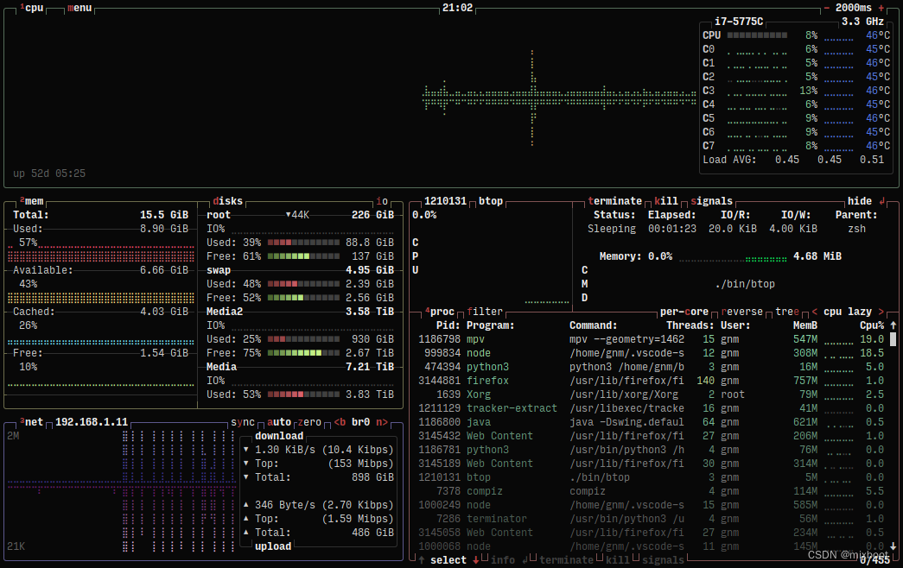Click the swap used meter

point(303,284)
